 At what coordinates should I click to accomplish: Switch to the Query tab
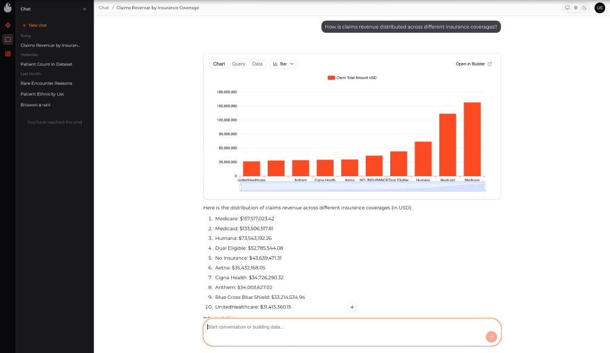coord(238,64)
